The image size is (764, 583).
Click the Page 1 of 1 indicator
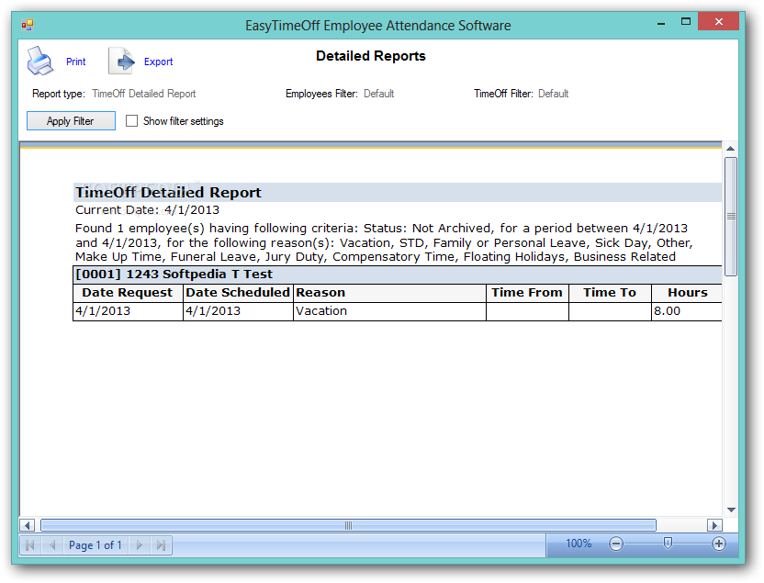pyautogui.click(x=95, y=545)
